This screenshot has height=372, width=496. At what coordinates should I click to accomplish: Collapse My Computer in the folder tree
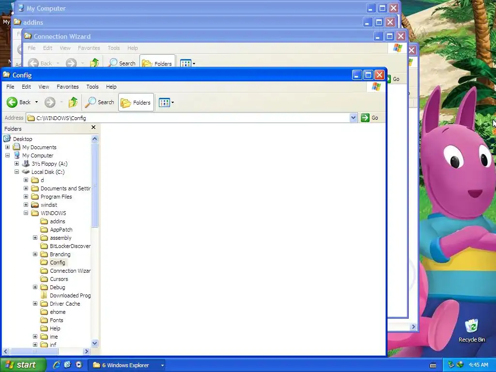8,155
